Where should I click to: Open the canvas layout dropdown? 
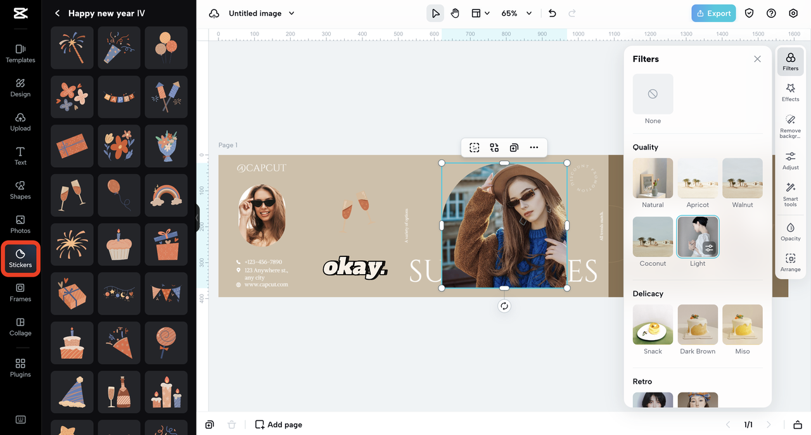(x=480, y=13)
